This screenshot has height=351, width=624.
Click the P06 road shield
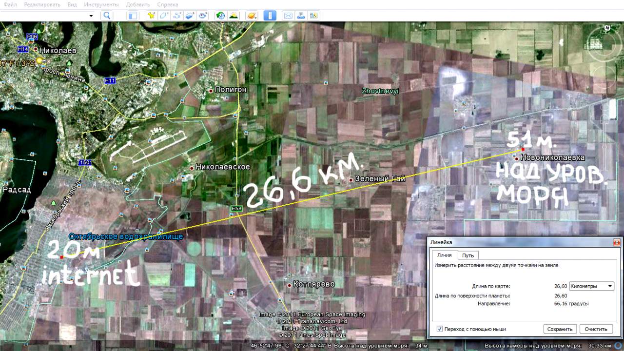tap(32, 37)
